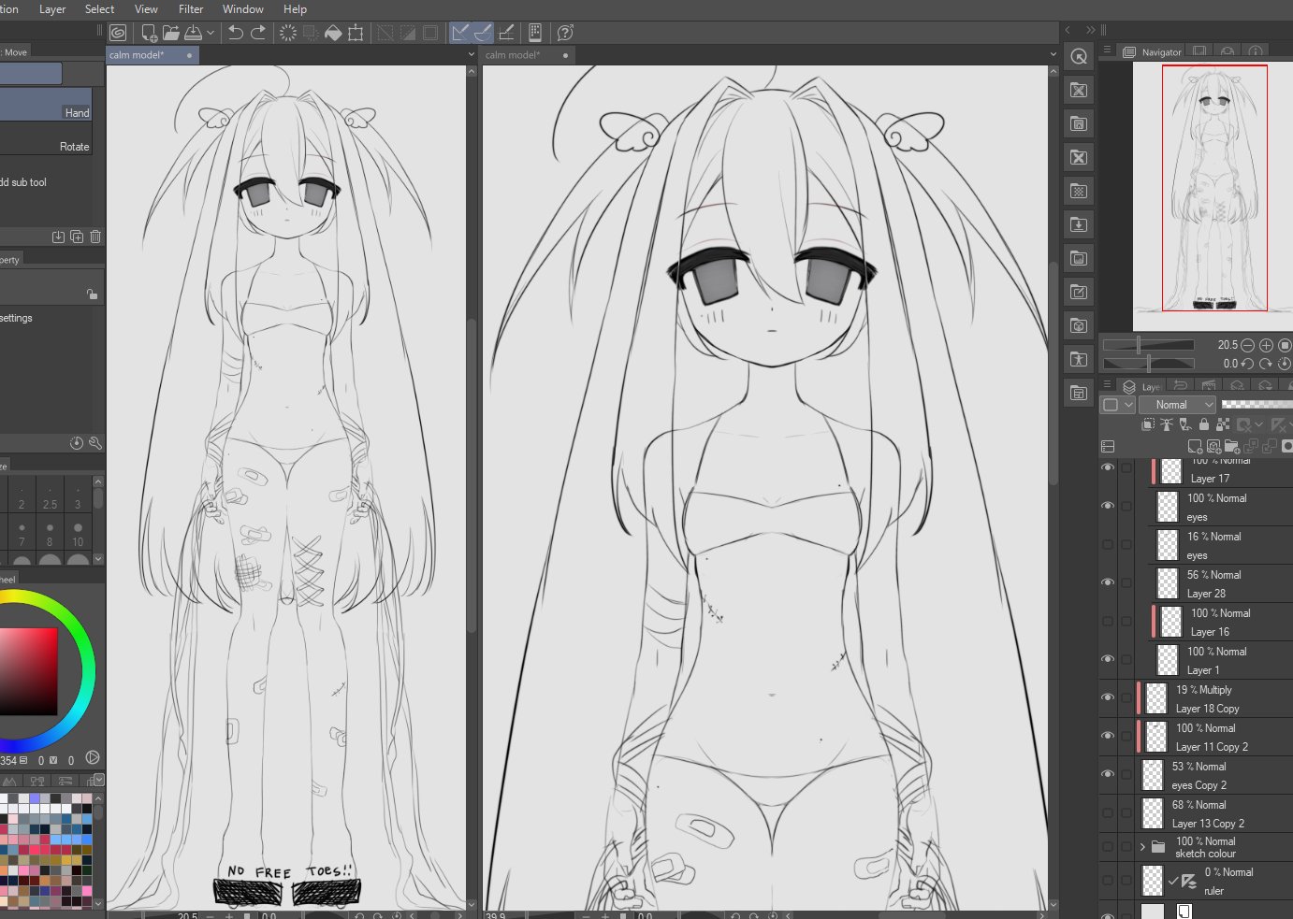The height and width of the screenshot is (919, 1293).
Task: Open the Filter menu
Action: pos(191,9)
